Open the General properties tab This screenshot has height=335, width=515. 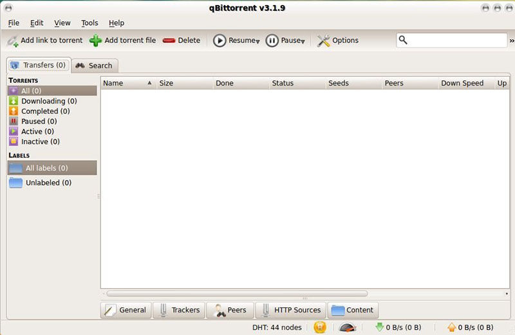(x=126, y=310)
